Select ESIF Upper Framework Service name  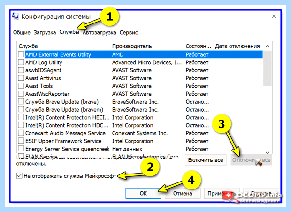point(63,141)
